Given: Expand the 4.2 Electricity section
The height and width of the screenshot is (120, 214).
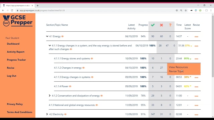Looking at the screenshot, I should (47, 114).
